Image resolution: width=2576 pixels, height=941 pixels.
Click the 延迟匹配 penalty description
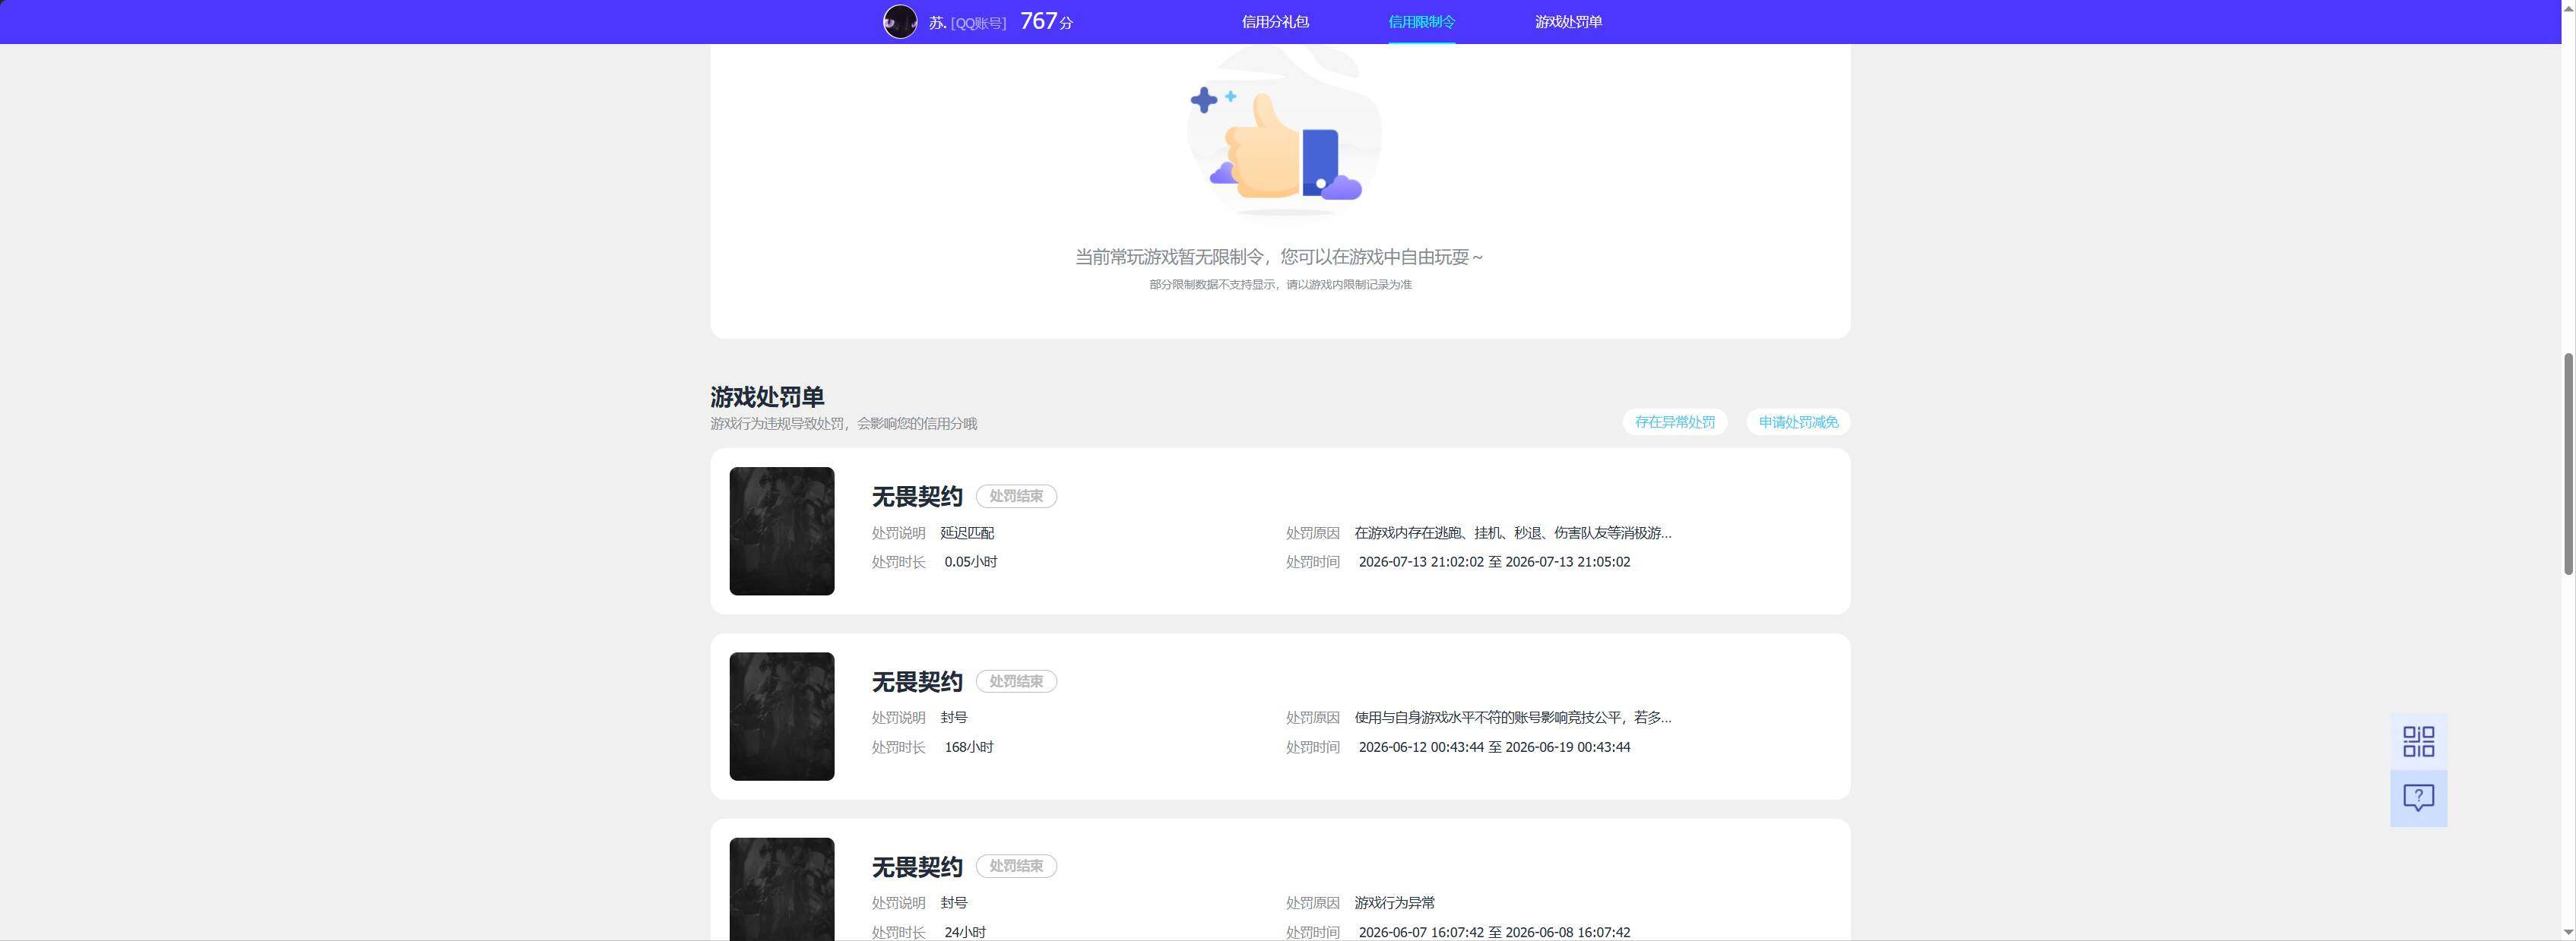coord(967,533)
